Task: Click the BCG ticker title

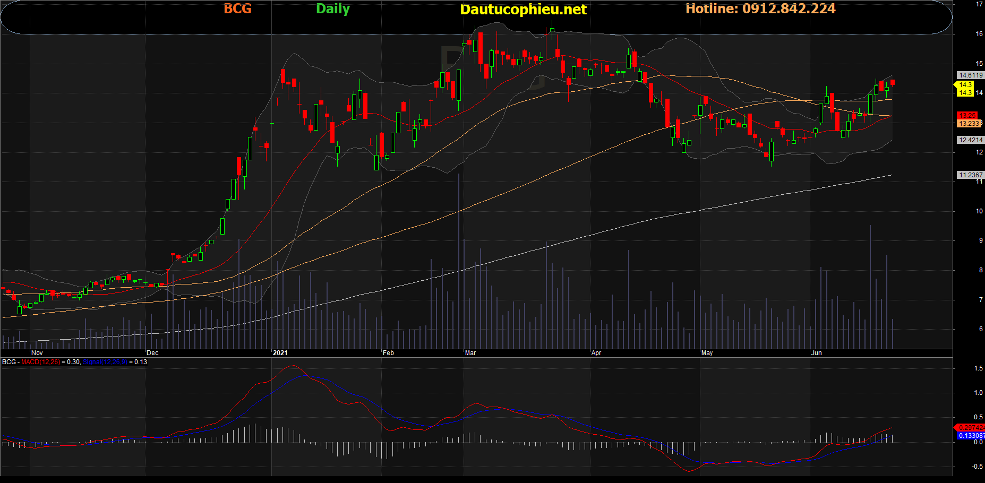Action: click(x=237, y=8)
